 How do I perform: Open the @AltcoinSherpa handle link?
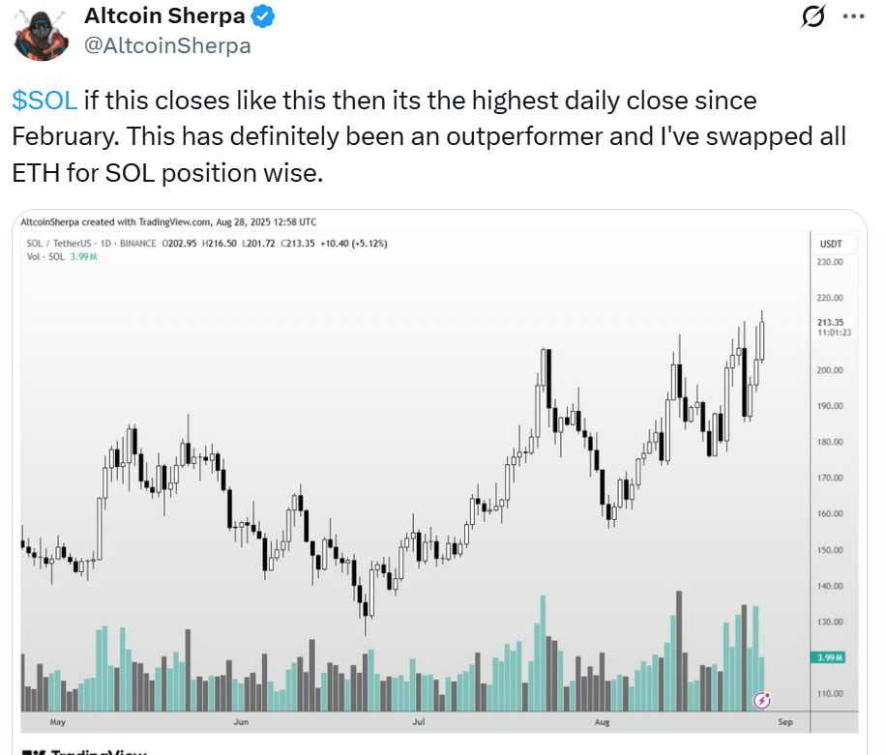[167, 45]
